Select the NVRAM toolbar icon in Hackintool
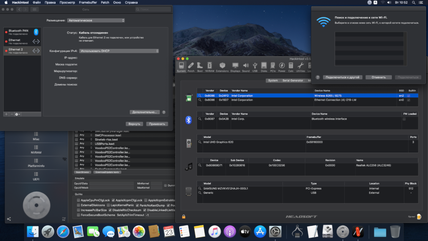 click(x=209, y=67)
